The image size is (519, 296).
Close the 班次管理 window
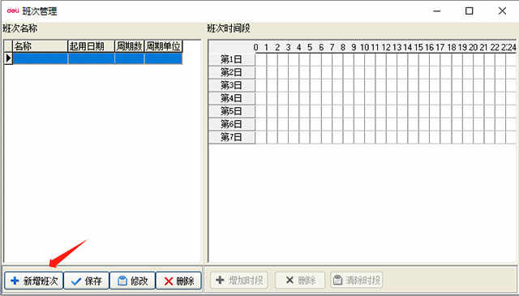tap(502, 11)
